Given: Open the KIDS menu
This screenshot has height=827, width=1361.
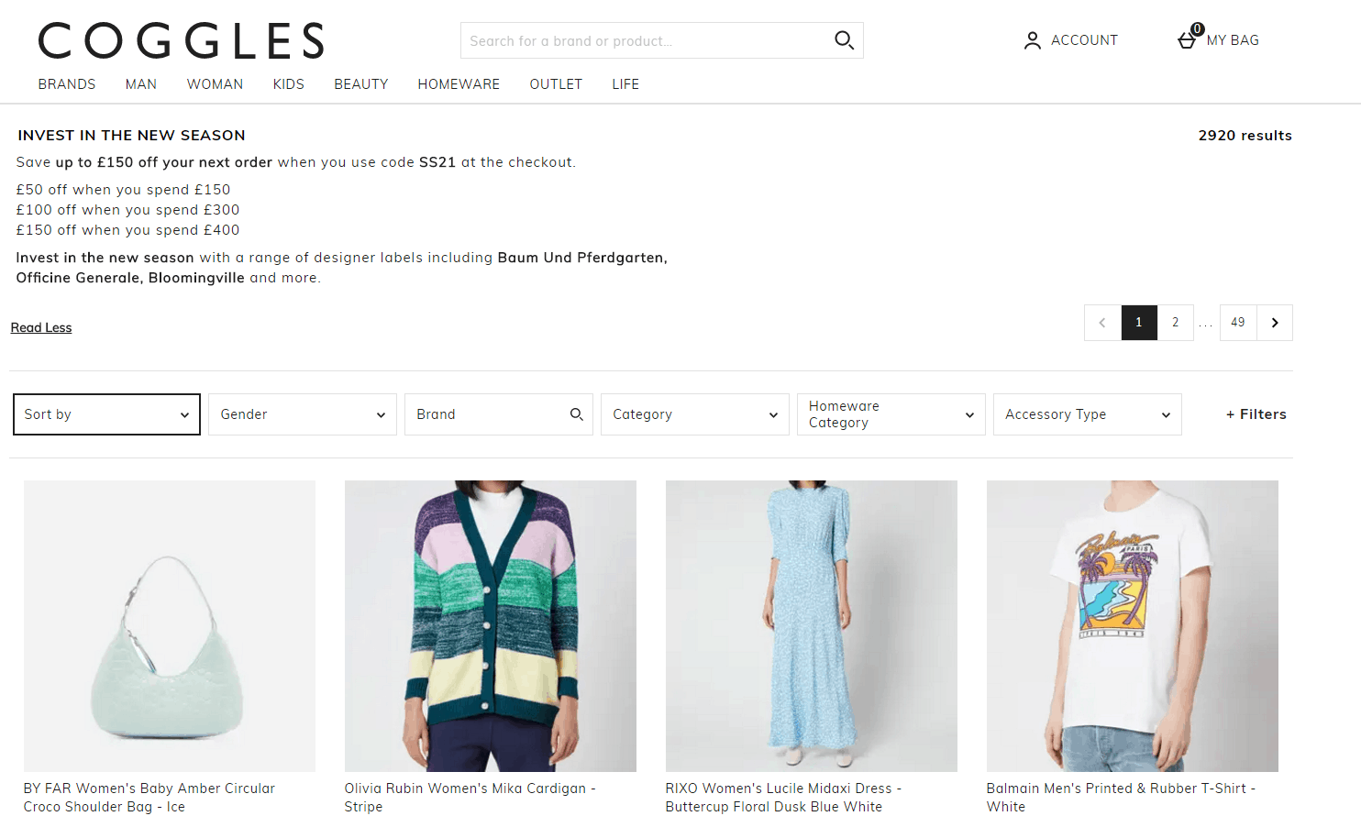Looking at the screenshot, I should click(x=289, y=84).
